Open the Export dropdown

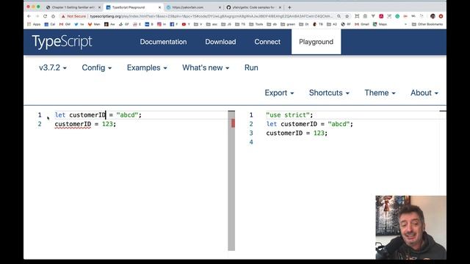point(279,93)
